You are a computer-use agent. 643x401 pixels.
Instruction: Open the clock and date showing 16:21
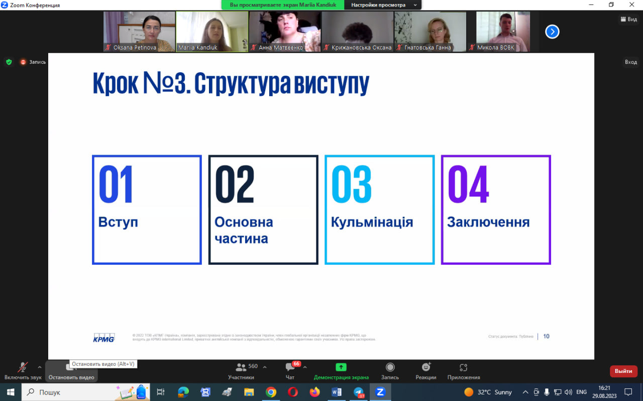coord(604,392)
